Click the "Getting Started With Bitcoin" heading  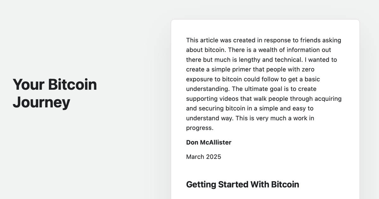point(242,184)
